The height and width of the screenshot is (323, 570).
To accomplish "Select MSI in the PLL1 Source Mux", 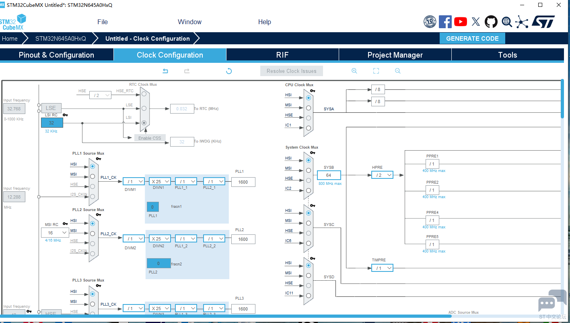I will click(x=93, y=176).
